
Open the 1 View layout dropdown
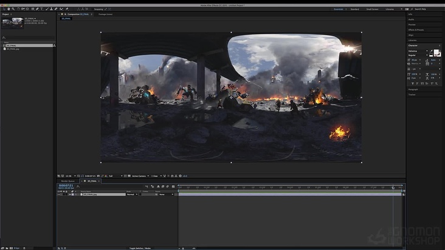click(156, 176)
